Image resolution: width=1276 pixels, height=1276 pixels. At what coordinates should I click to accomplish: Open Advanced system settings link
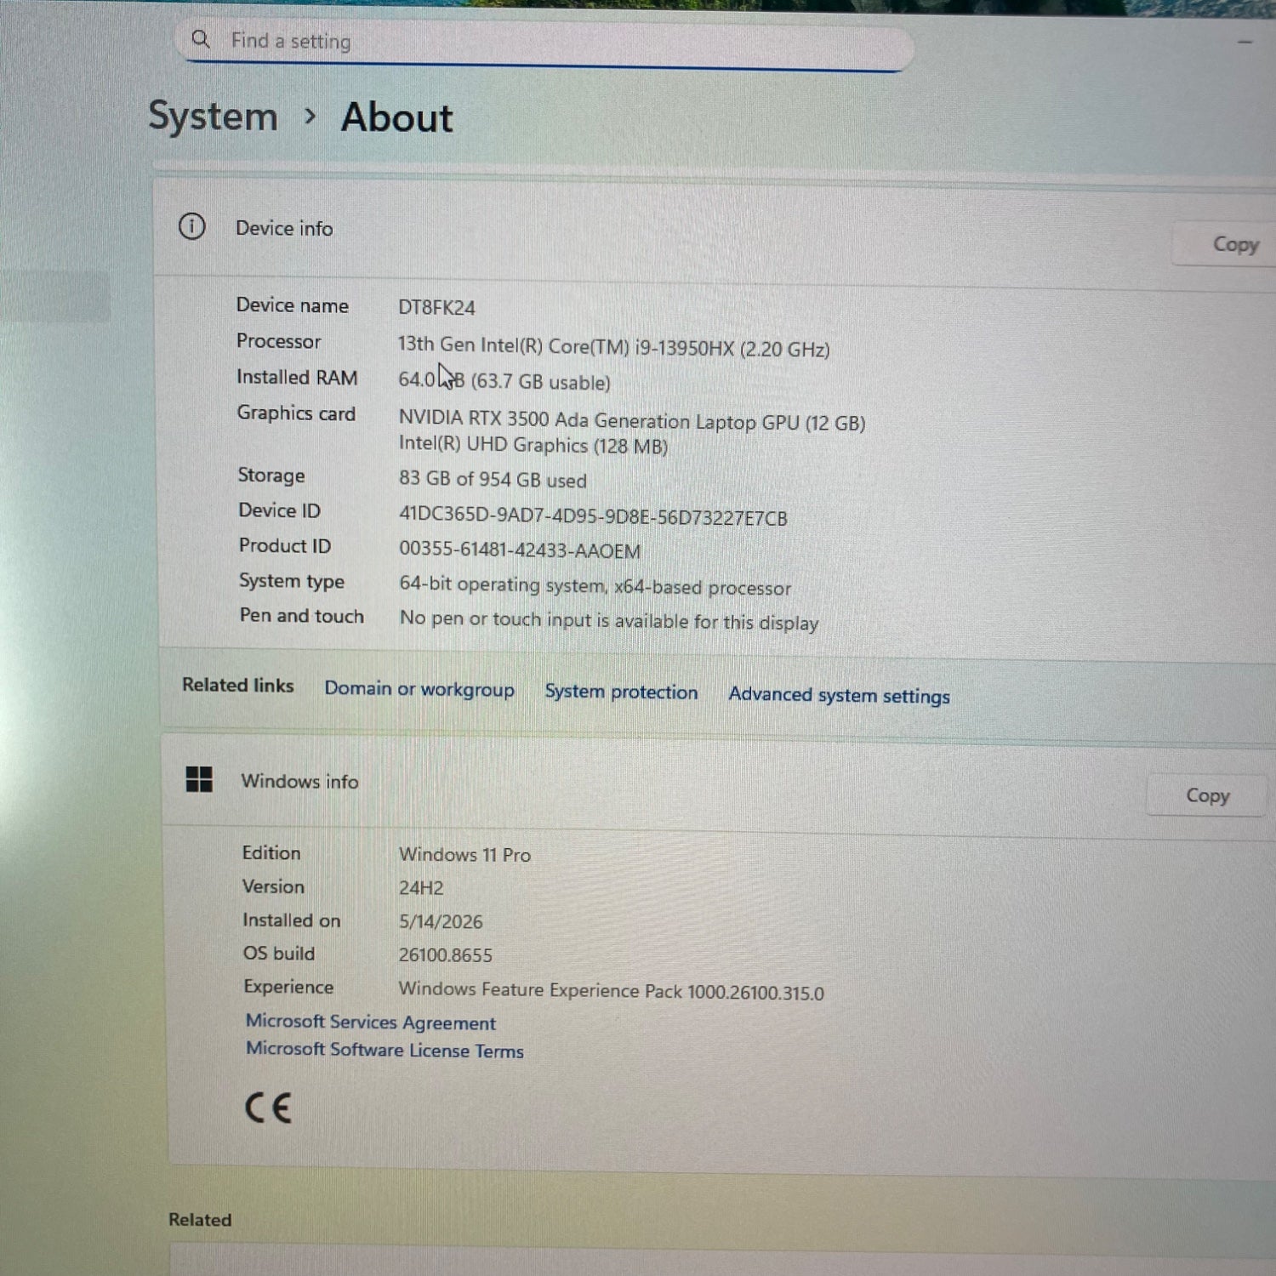pos(839,695)
